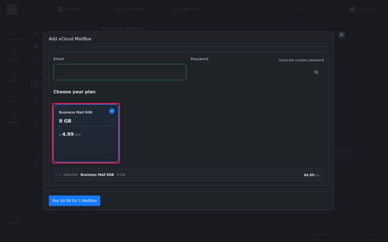This screenshot has width=388, height=242.
Task: Open the Select Site dropdown
Action: click(197, 9)
